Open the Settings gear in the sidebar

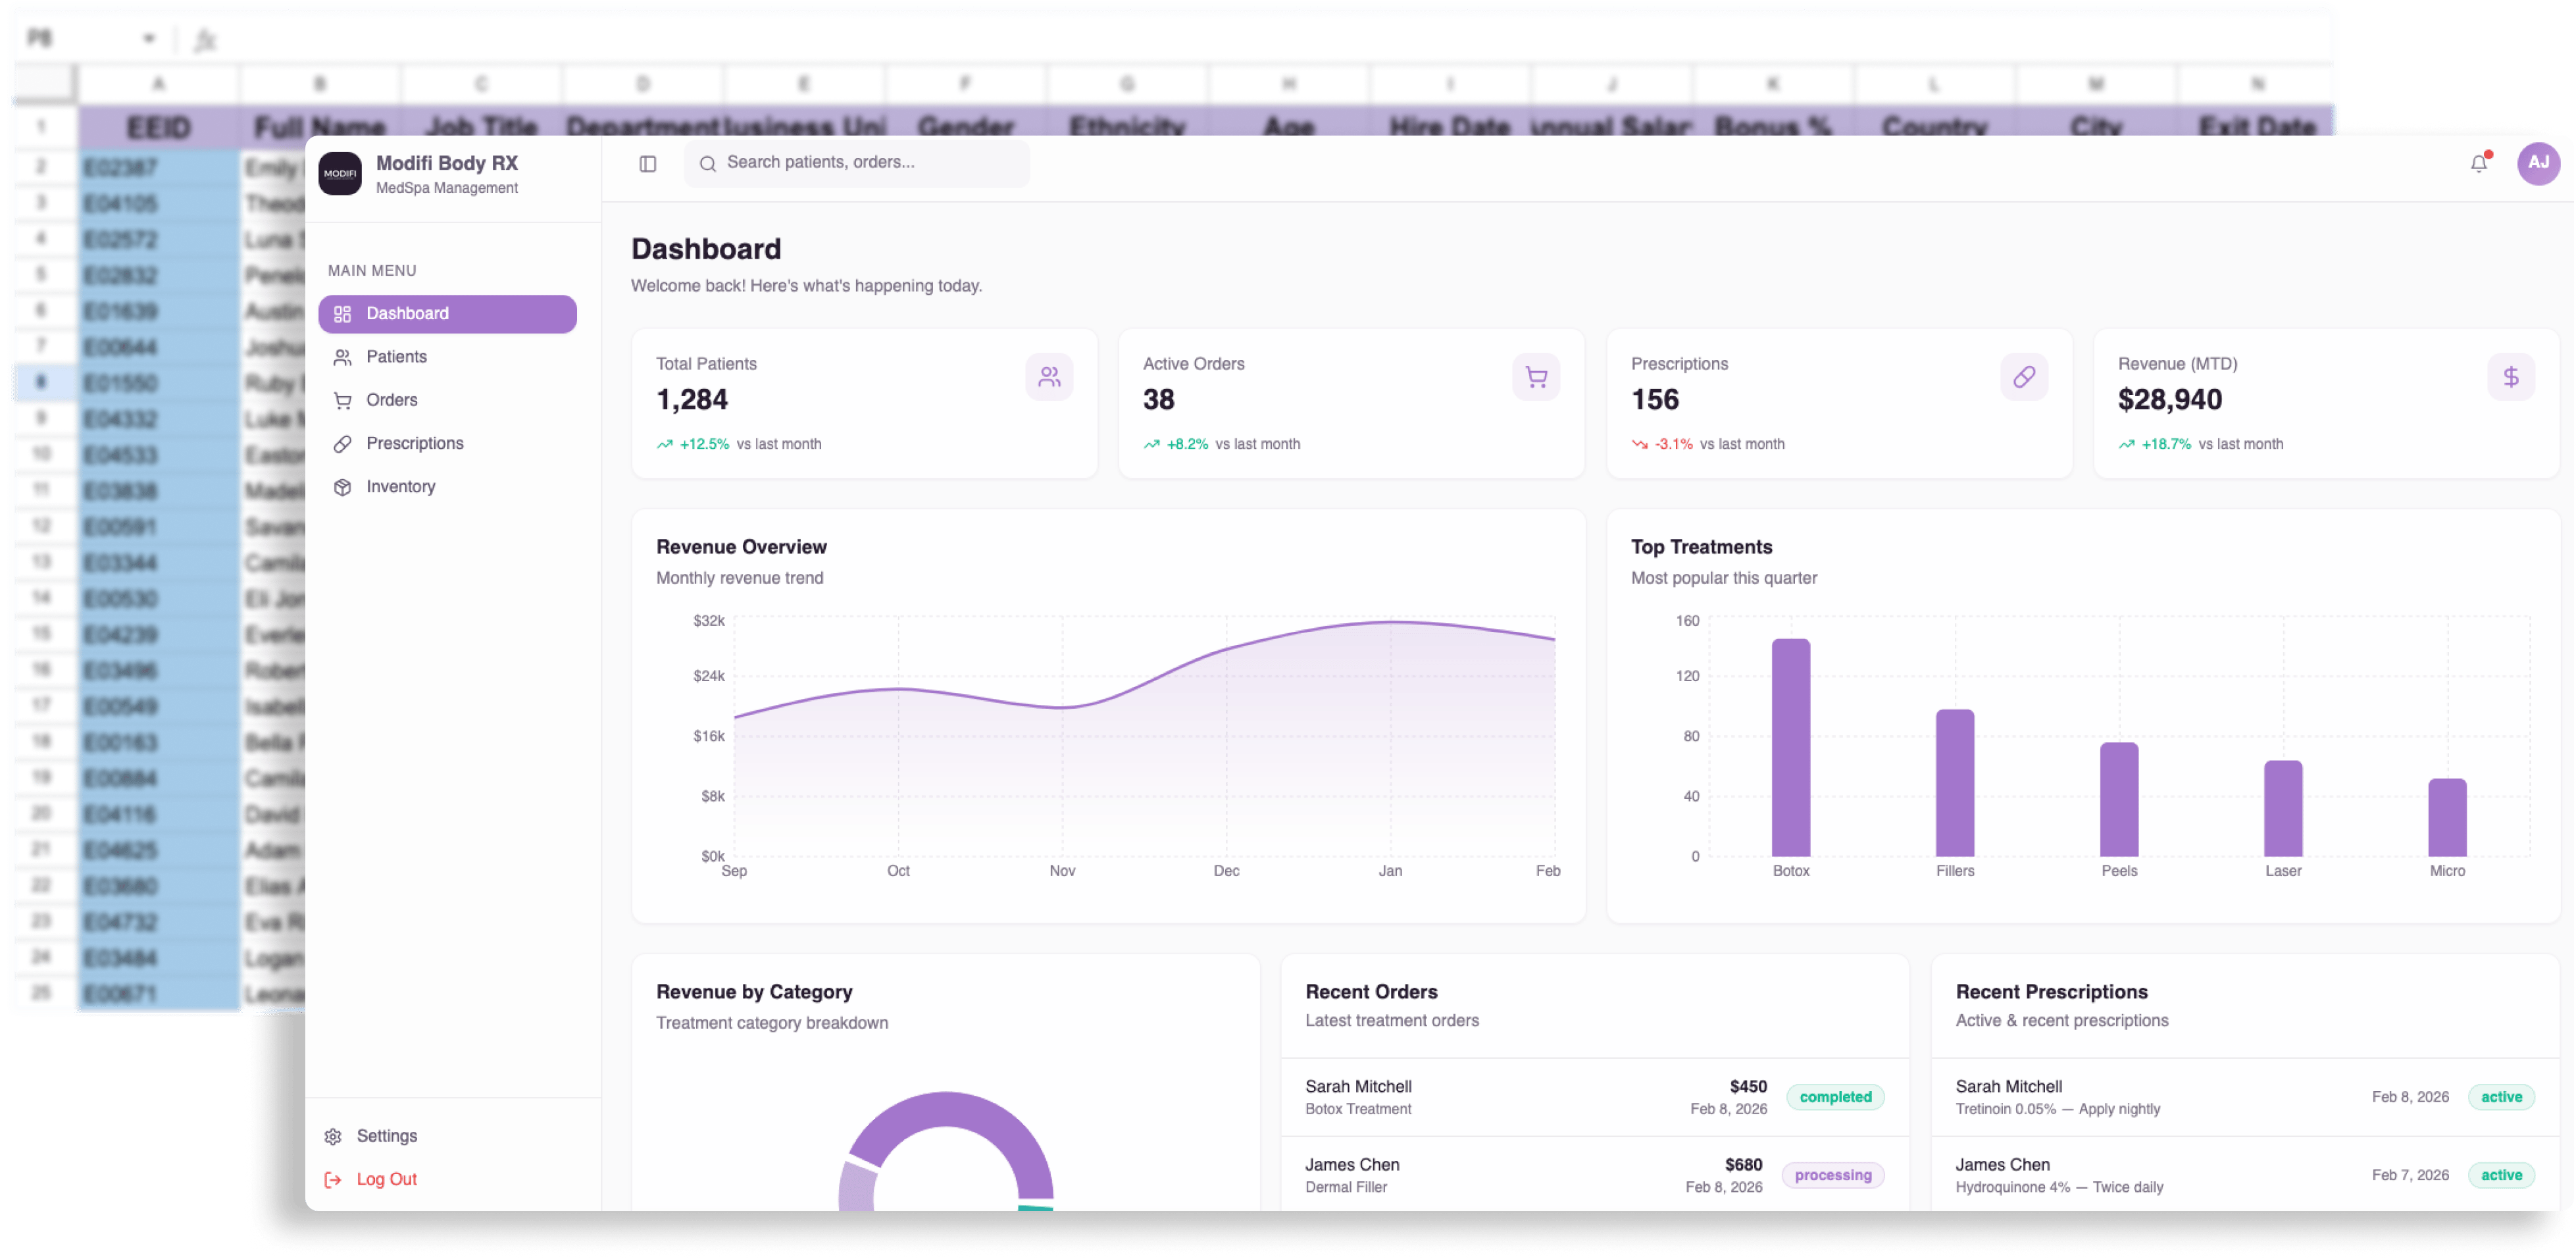pos(333,1135)
